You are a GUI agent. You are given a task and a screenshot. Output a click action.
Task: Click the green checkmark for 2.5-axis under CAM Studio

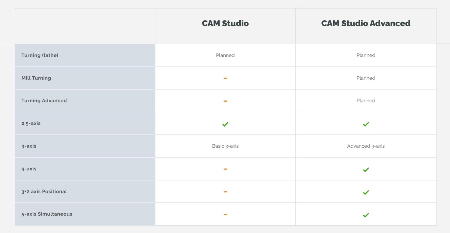tap(225, 124)
